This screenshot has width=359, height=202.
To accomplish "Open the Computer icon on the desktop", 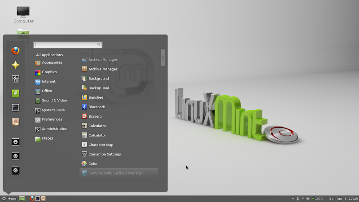I will 23,15.
